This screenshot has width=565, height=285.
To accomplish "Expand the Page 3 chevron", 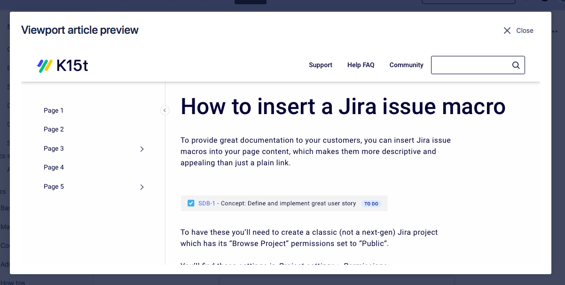I will click(142, 149).
